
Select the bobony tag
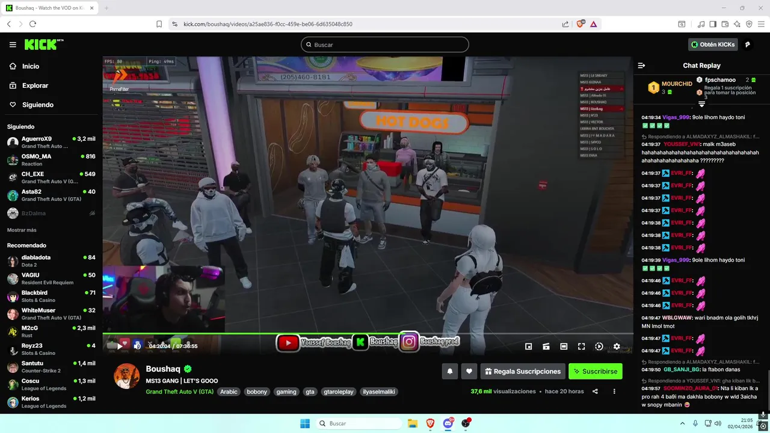coord(257,392)
